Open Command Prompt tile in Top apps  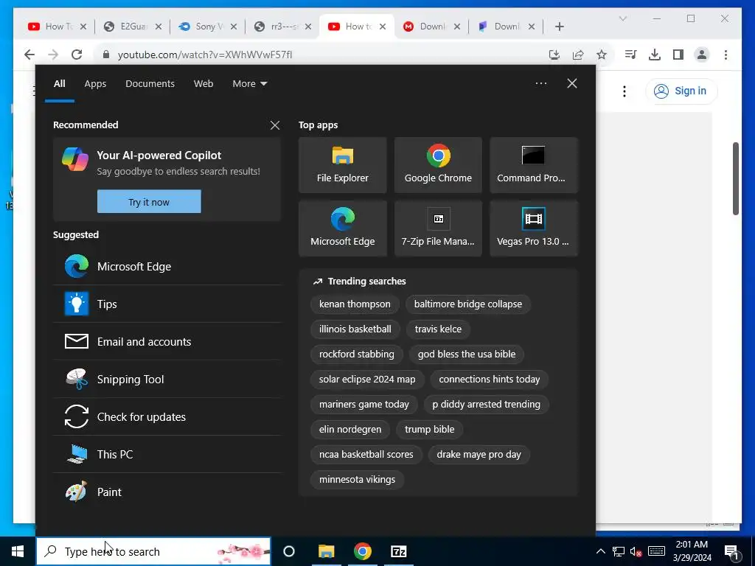pyautogui.click(x=534, y=165)
